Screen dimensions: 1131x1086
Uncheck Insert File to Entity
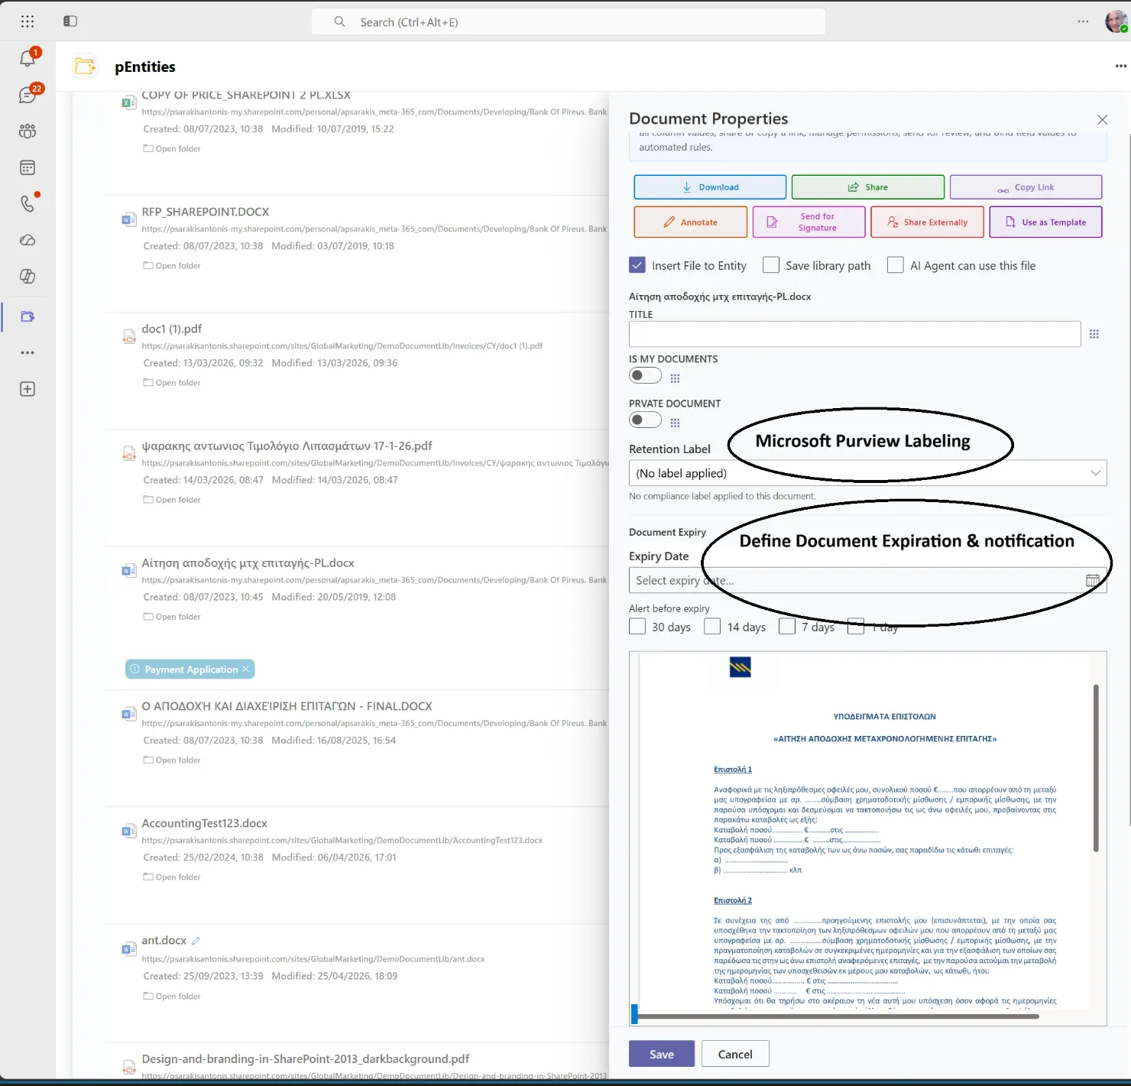coord(637,265)
